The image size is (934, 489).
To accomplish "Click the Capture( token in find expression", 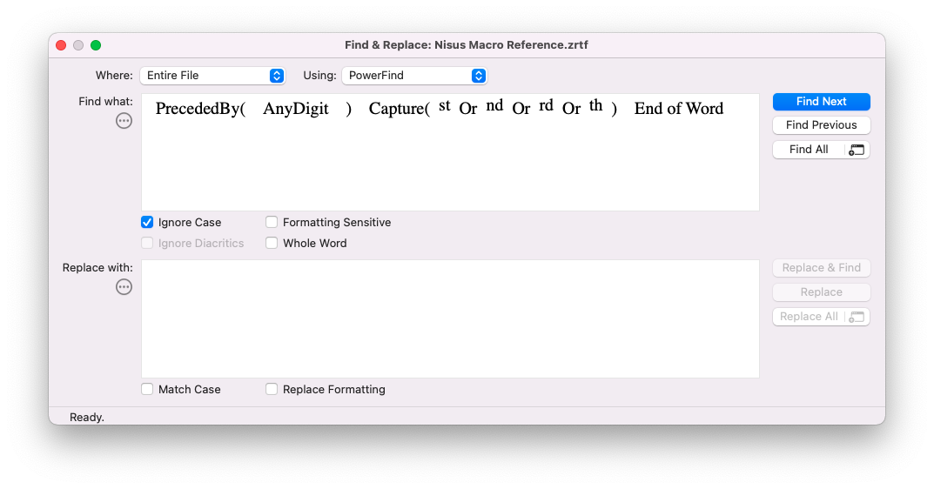I will pos(399,109).
